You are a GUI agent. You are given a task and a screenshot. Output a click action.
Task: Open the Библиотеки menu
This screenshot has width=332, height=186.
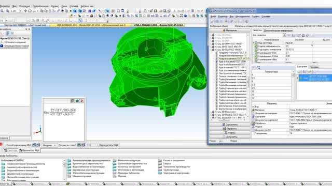click(87, 6)
